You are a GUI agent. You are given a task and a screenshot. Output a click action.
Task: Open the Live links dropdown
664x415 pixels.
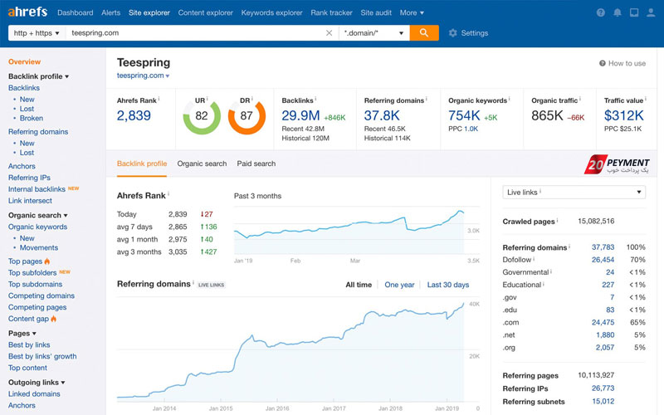pyautogui.click(x=574, y=193)
